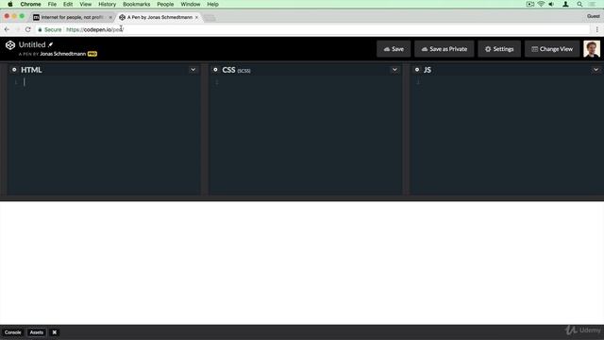
Task: Click the address bar URL
Action: click(94, 29)
